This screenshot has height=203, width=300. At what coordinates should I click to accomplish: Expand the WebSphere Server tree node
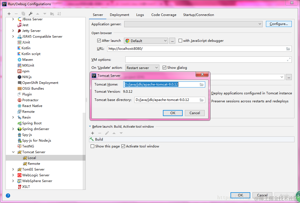(13, 181)
